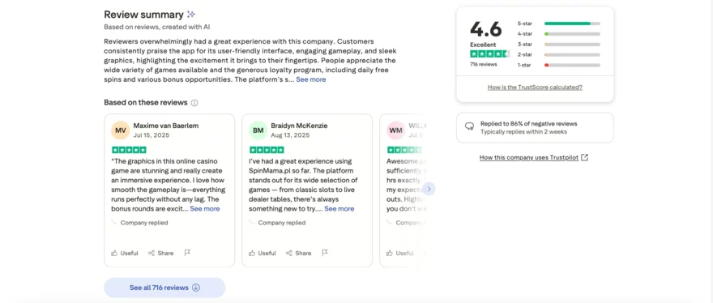Viewport: 713px width, 303px height.
Task: Flag Maxime van Baerlem's review
Action: tap(187, 253)
